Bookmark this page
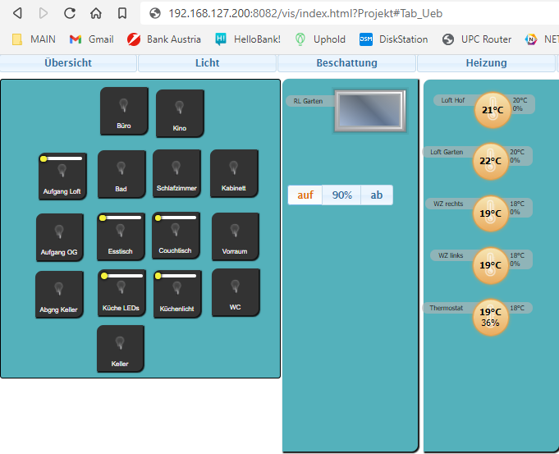The width and height of the screenshot is (559, 454). 122,14
